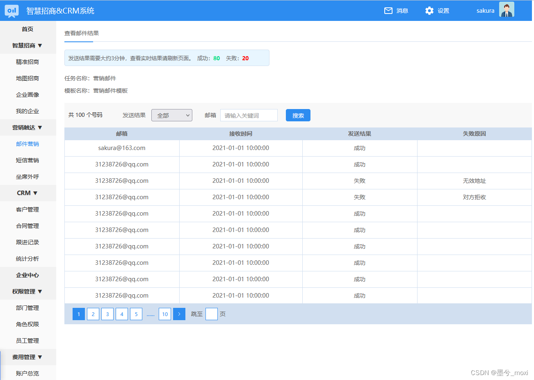The image size is (534, 380).
Task: Open 我的企业 menu item
Action: tap(27, 111)
